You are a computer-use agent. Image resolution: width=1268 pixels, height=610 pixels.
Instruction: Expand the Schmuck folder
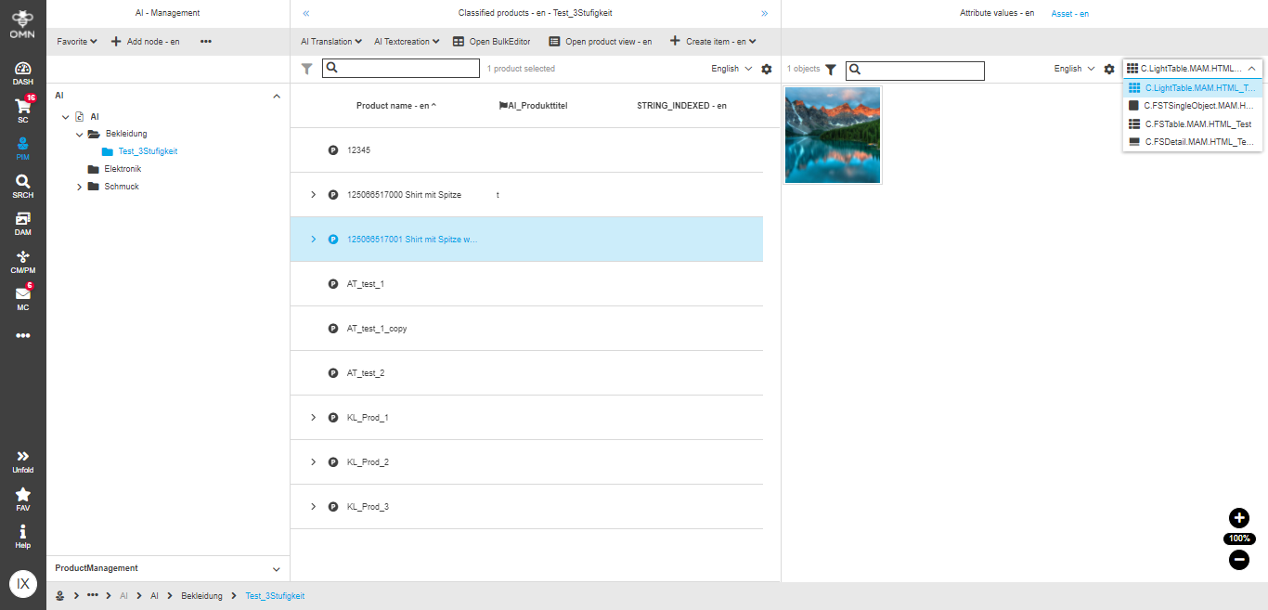[x=79, y=186]
